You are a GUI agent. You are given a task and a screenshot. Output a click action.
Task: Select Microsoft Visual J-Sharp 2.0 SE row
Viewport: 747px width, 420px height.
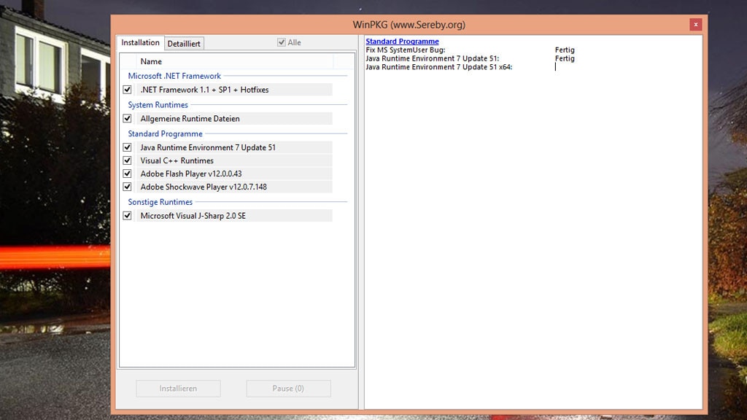tap(234, 216)
